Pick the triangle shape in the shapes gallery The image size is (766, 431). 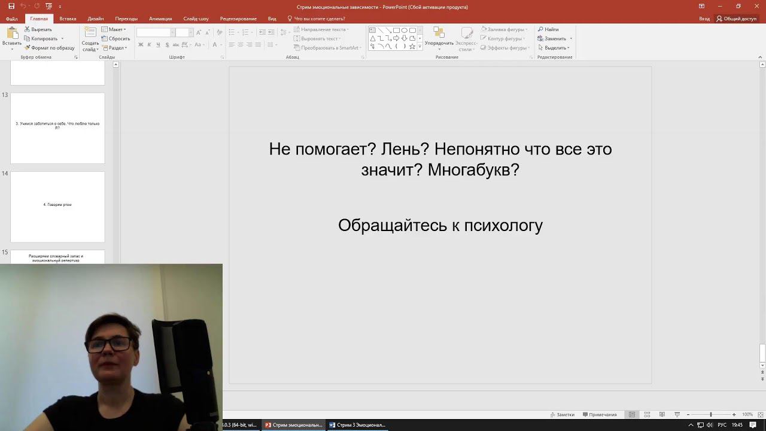pyautogui.click(x=372, y=38)
